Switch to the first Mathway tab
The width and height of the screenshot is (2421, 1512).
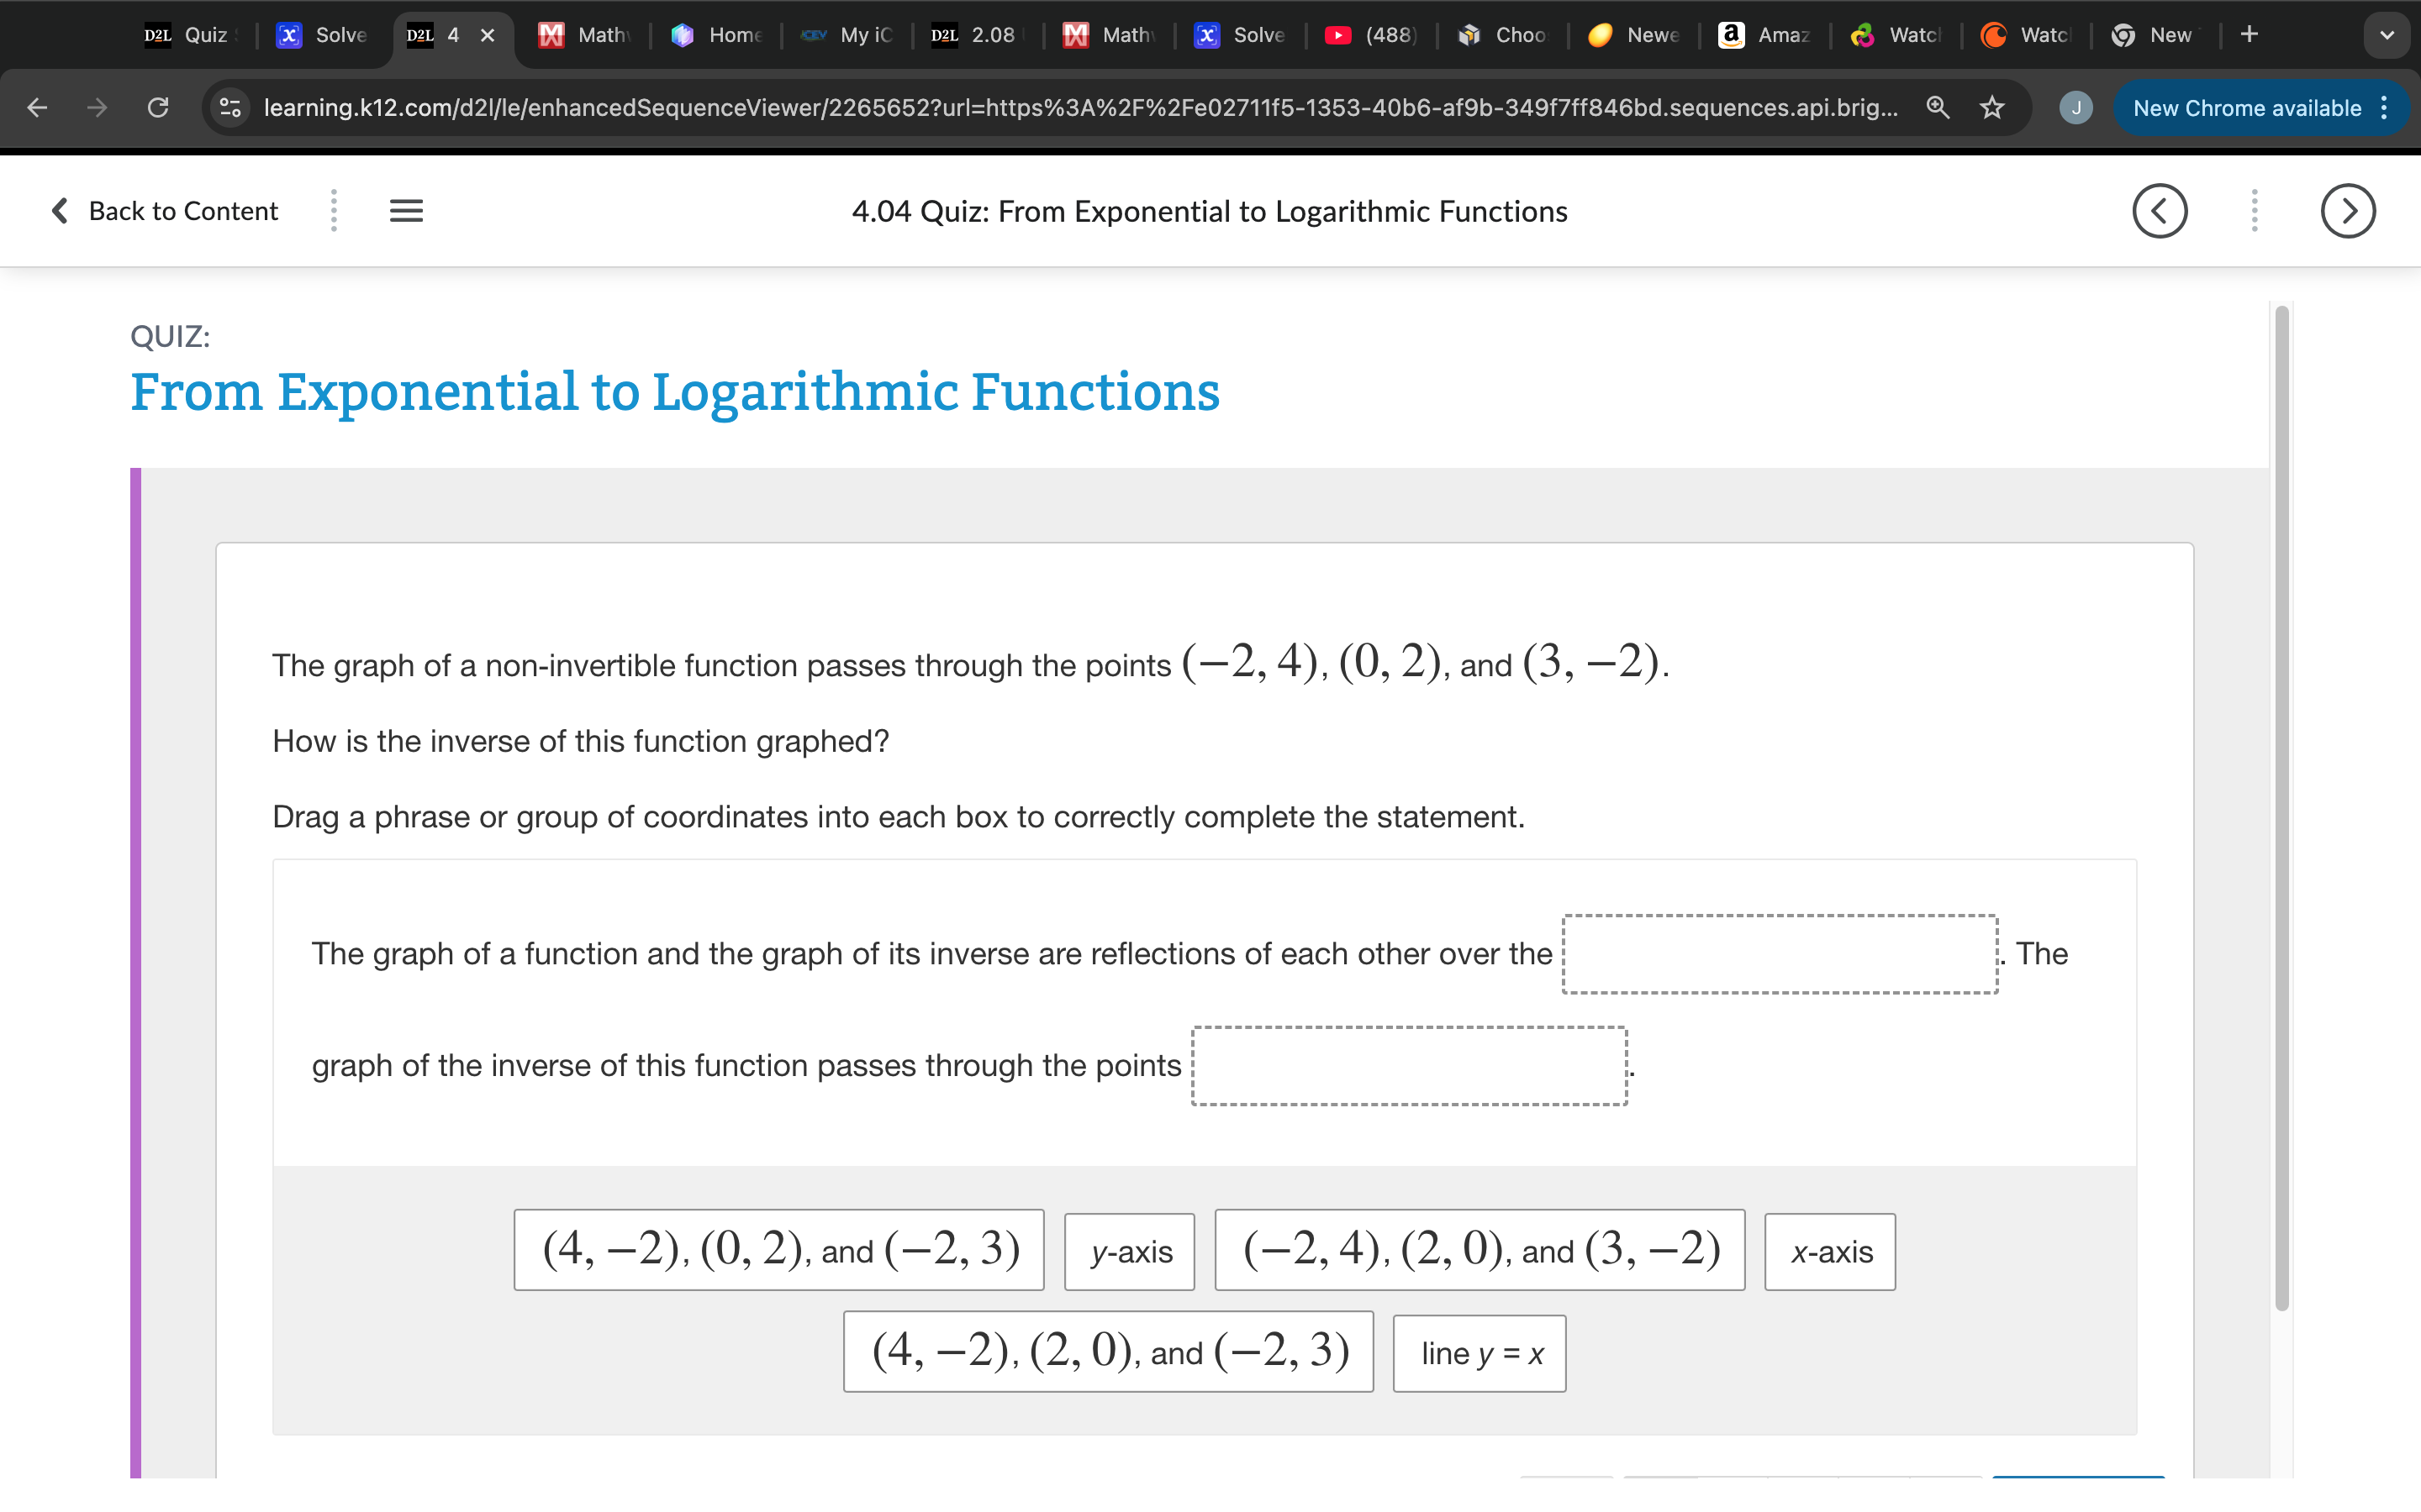[584, 35]
